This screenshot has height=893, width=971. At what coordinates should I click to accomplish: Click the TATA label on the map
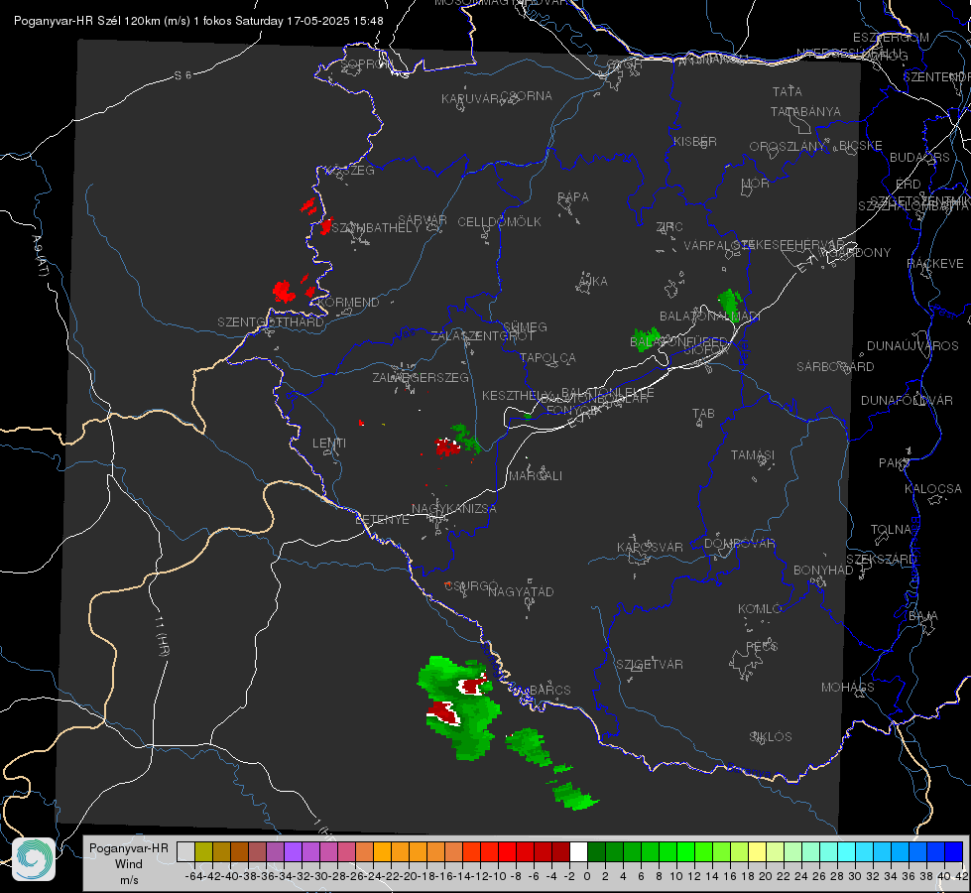pyautogui.click(x=788, y=91)
